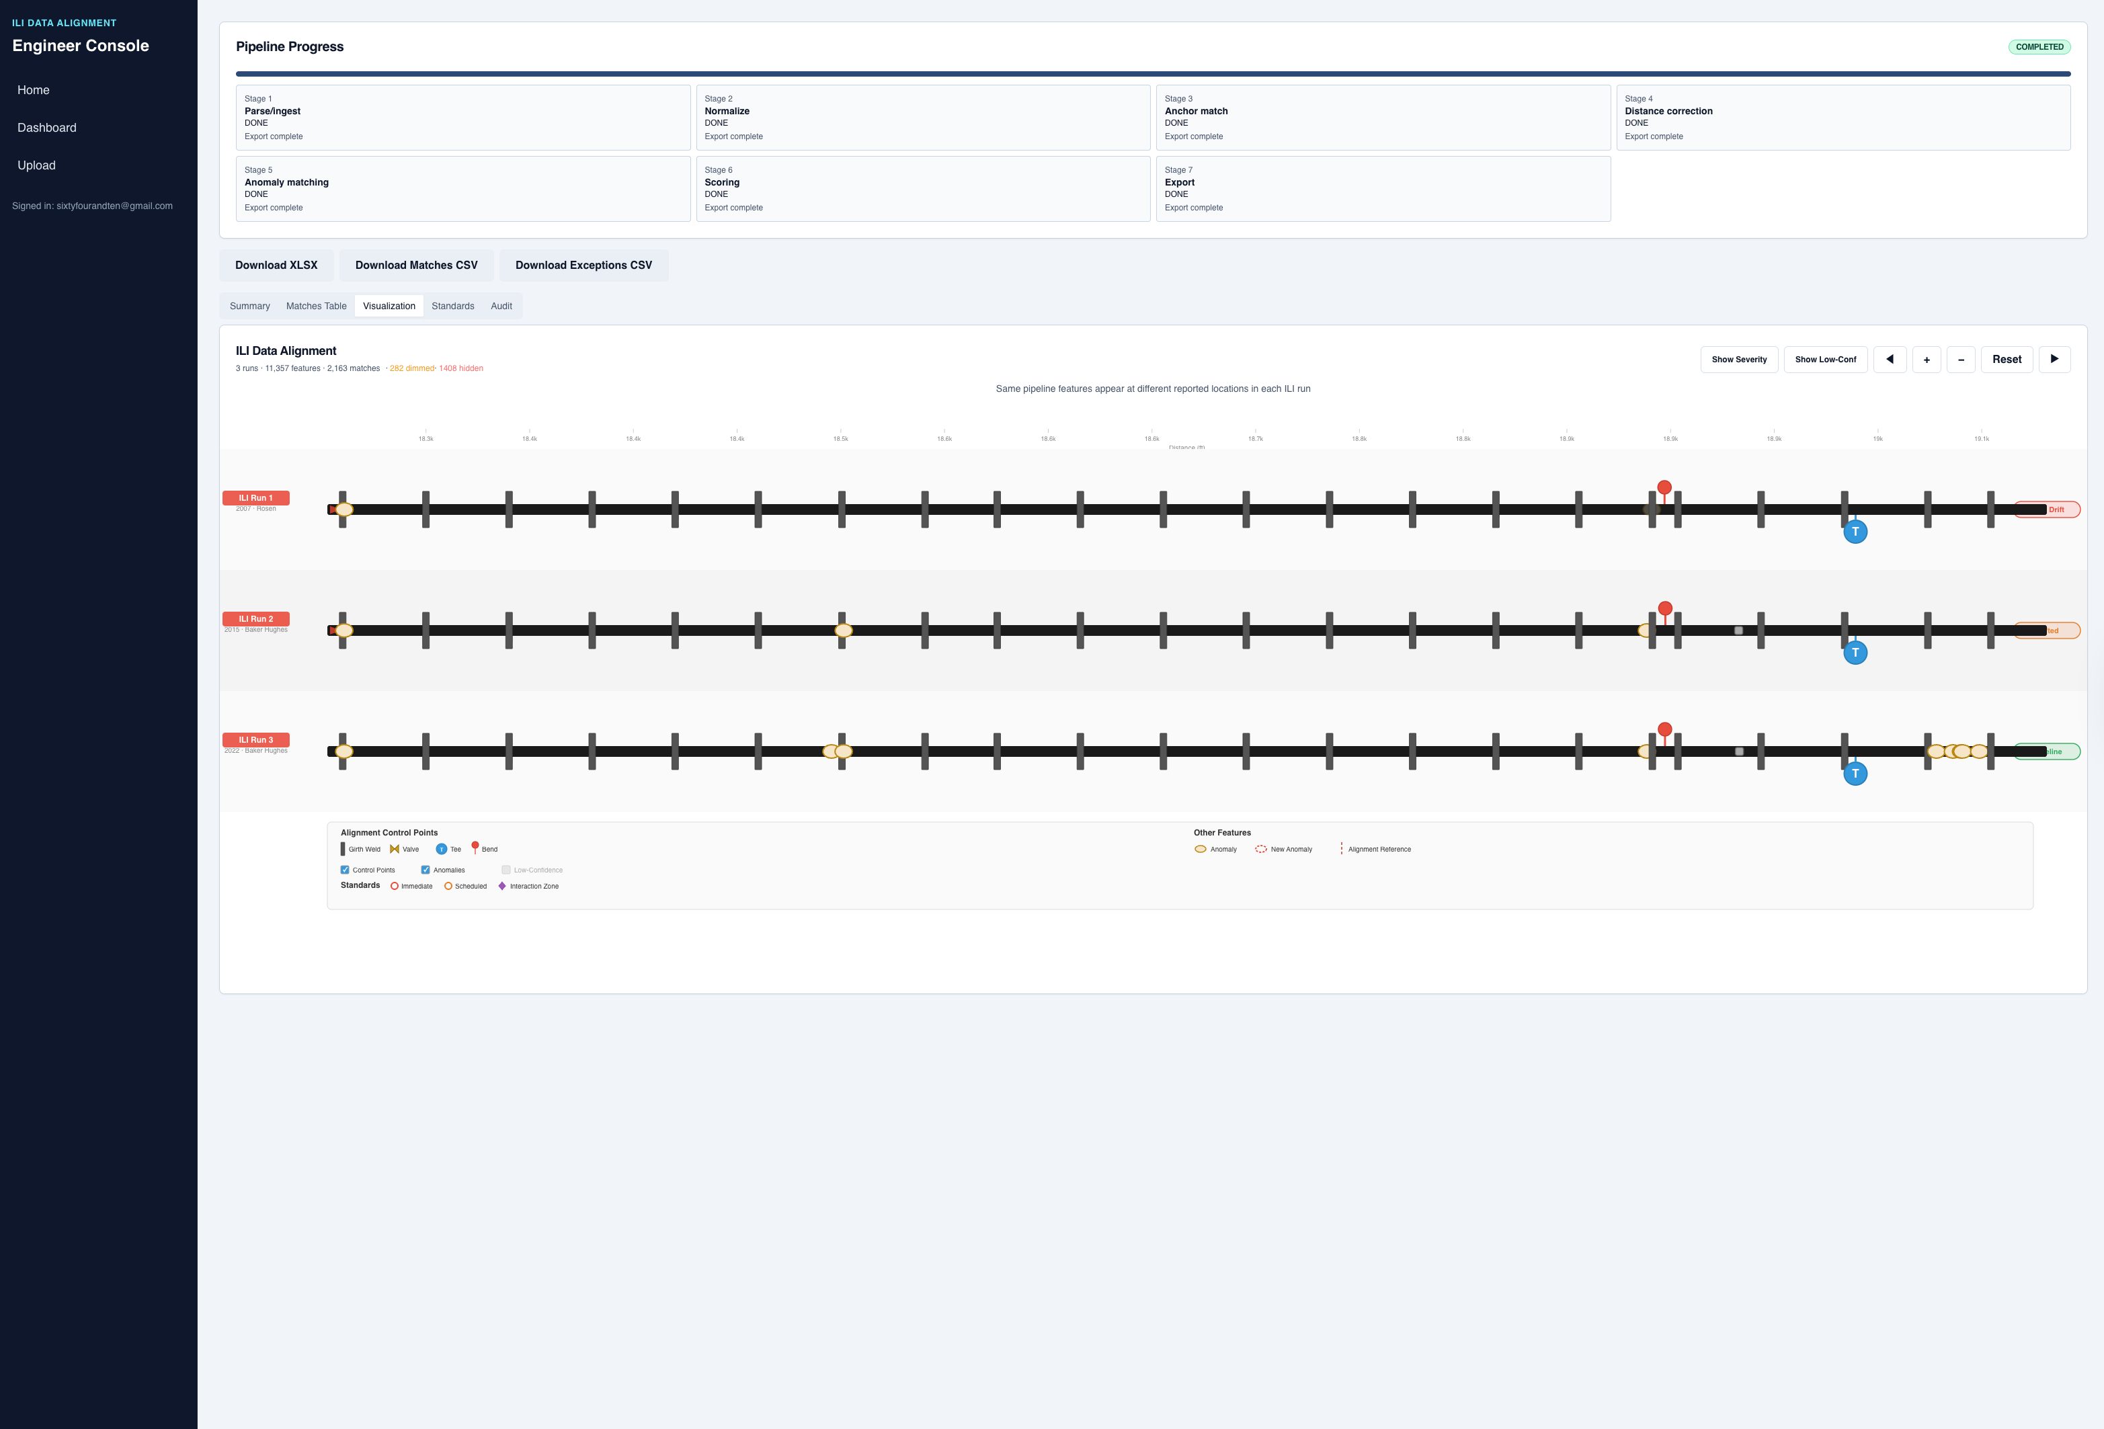Switch to the Matches Table tab

pos(316,306)
